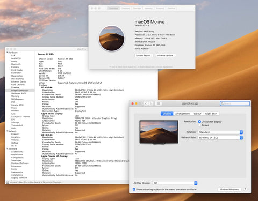Viewport: 258px width, 201px height.
Task: Select Memory tab in About This Mac
Action: coord(148,8)
